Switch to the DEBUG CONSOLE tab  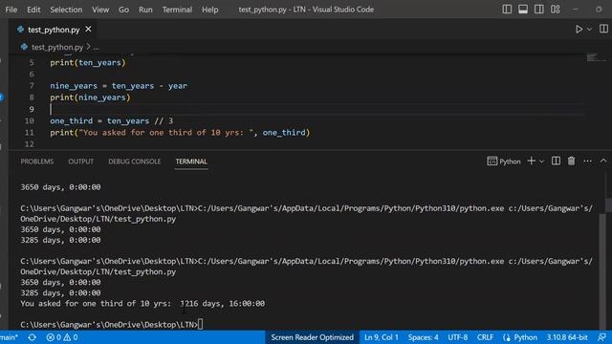click(x=134, y=161)
